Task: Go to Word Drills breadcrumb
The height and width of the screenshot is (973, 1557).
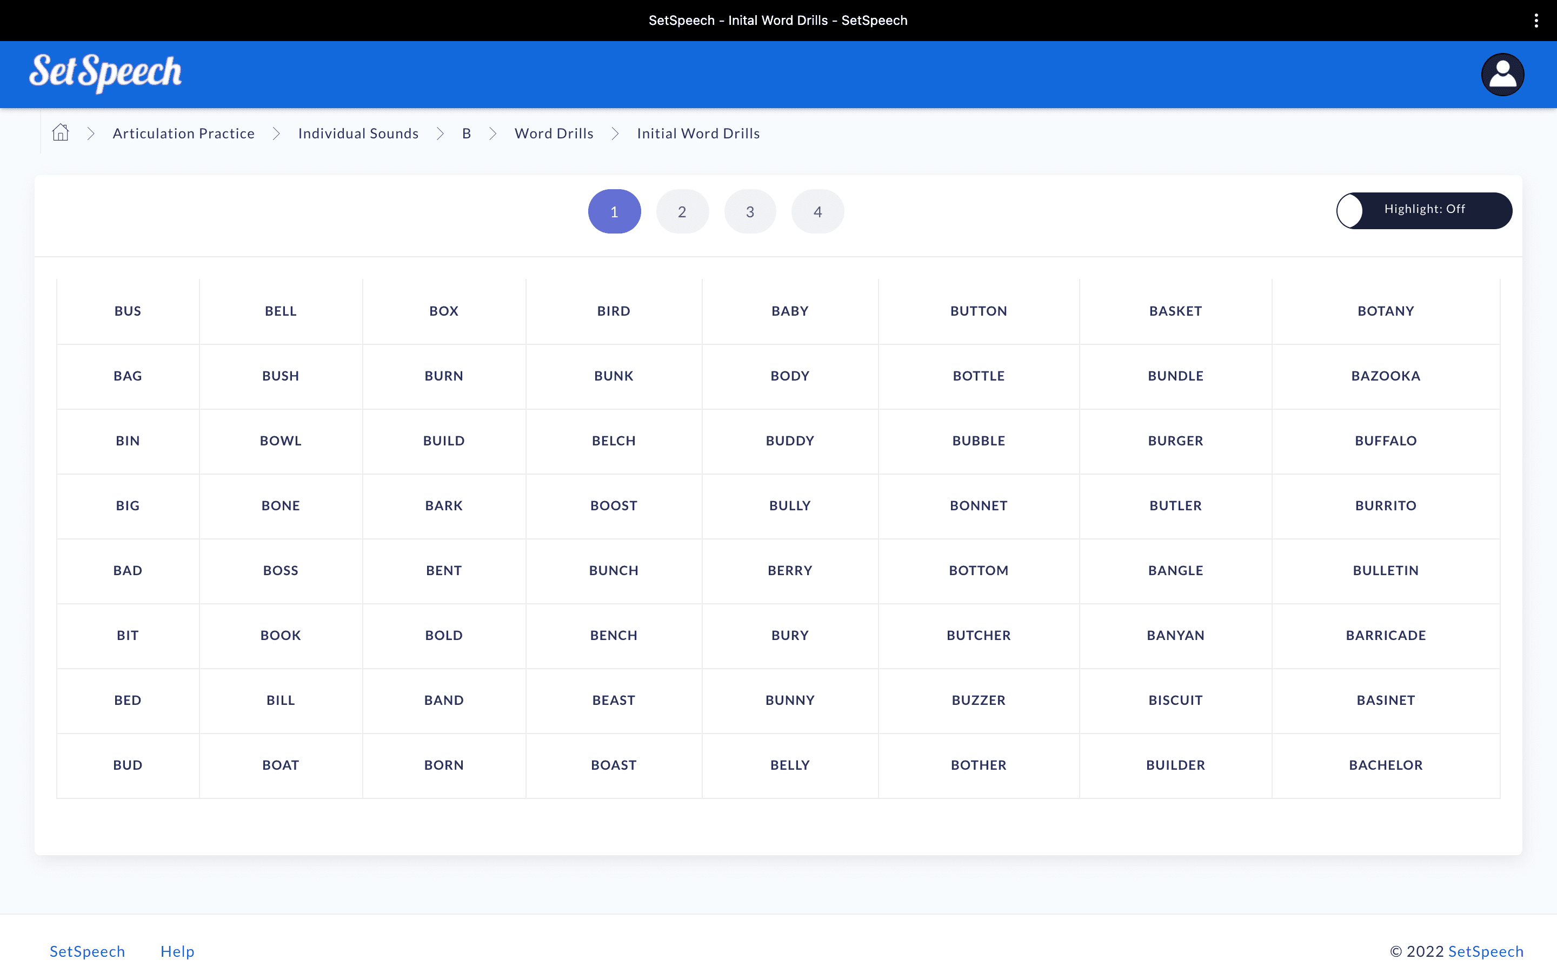Action: pos(553,133)
